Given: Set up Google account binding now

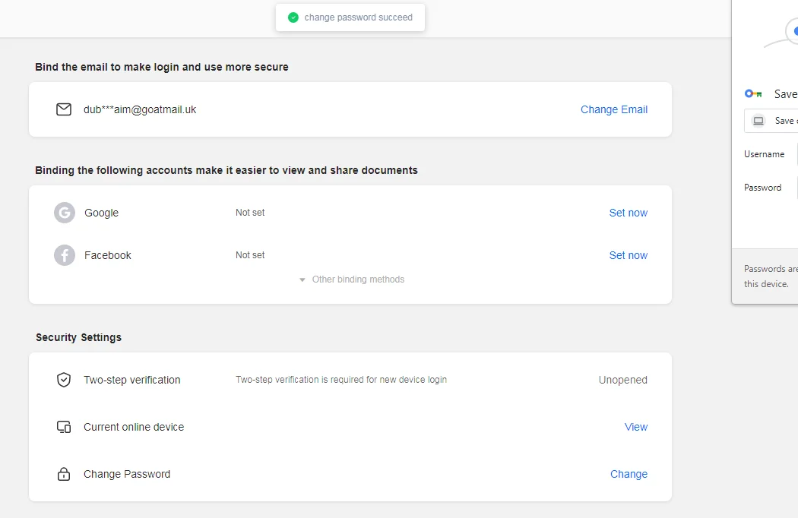Looking at the screenshot, I should pos(629,213).
